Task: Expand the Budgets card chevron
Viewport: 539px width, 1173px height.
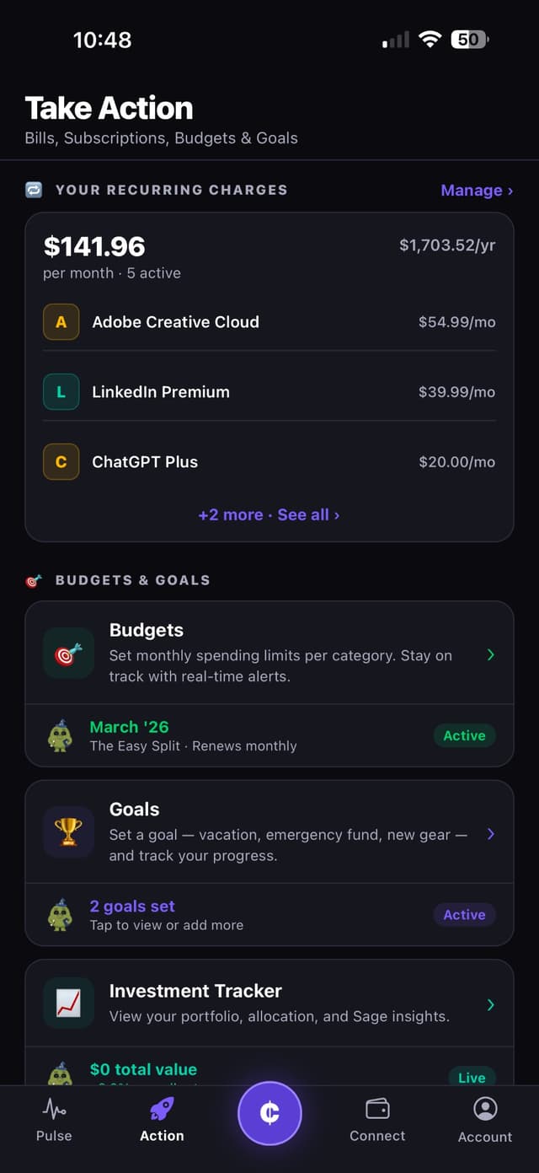Action: click(491, 654)
